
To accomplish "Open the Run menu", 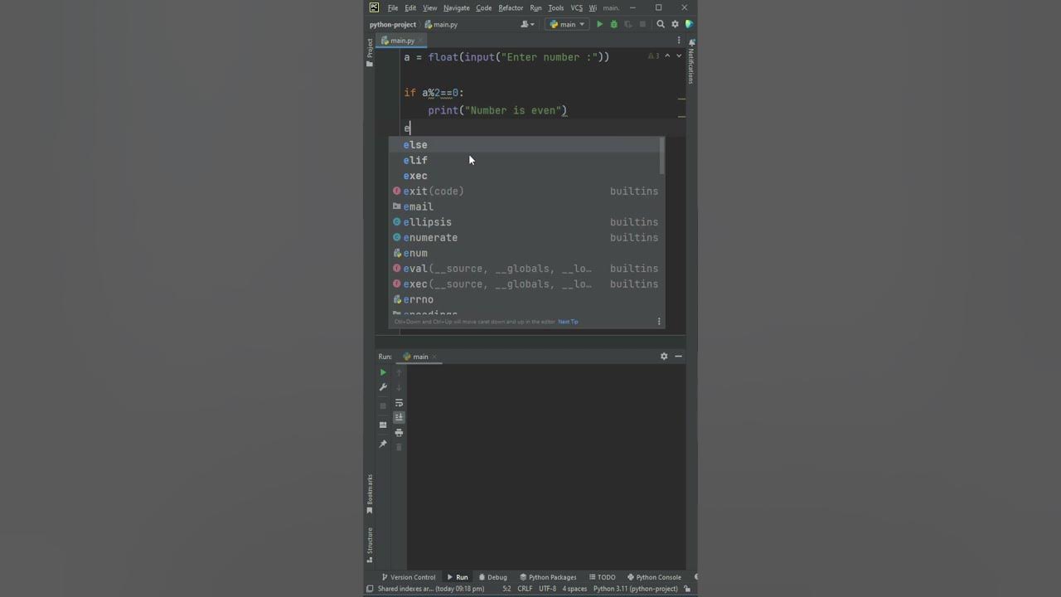I will tap(535, 7).
